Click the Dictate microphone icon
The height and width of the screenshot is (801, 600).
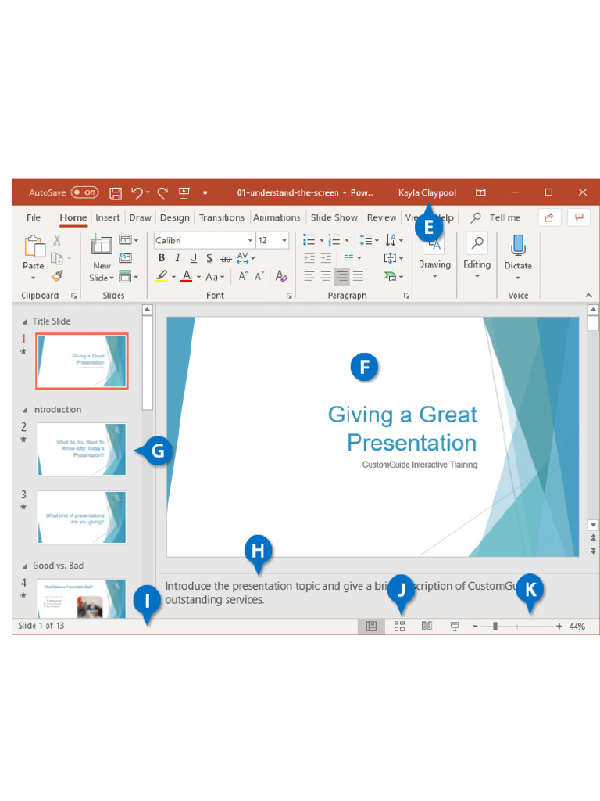[x=519, y=245]
